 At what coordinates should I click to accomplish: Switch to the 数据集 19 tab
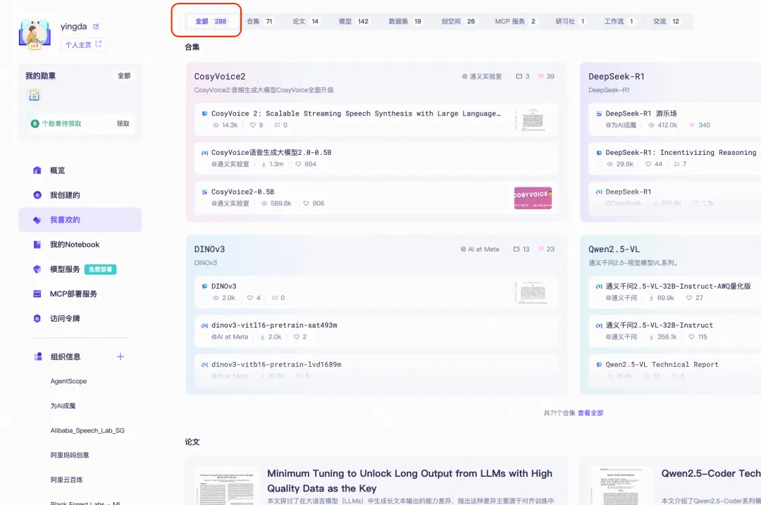click(404, 21)
